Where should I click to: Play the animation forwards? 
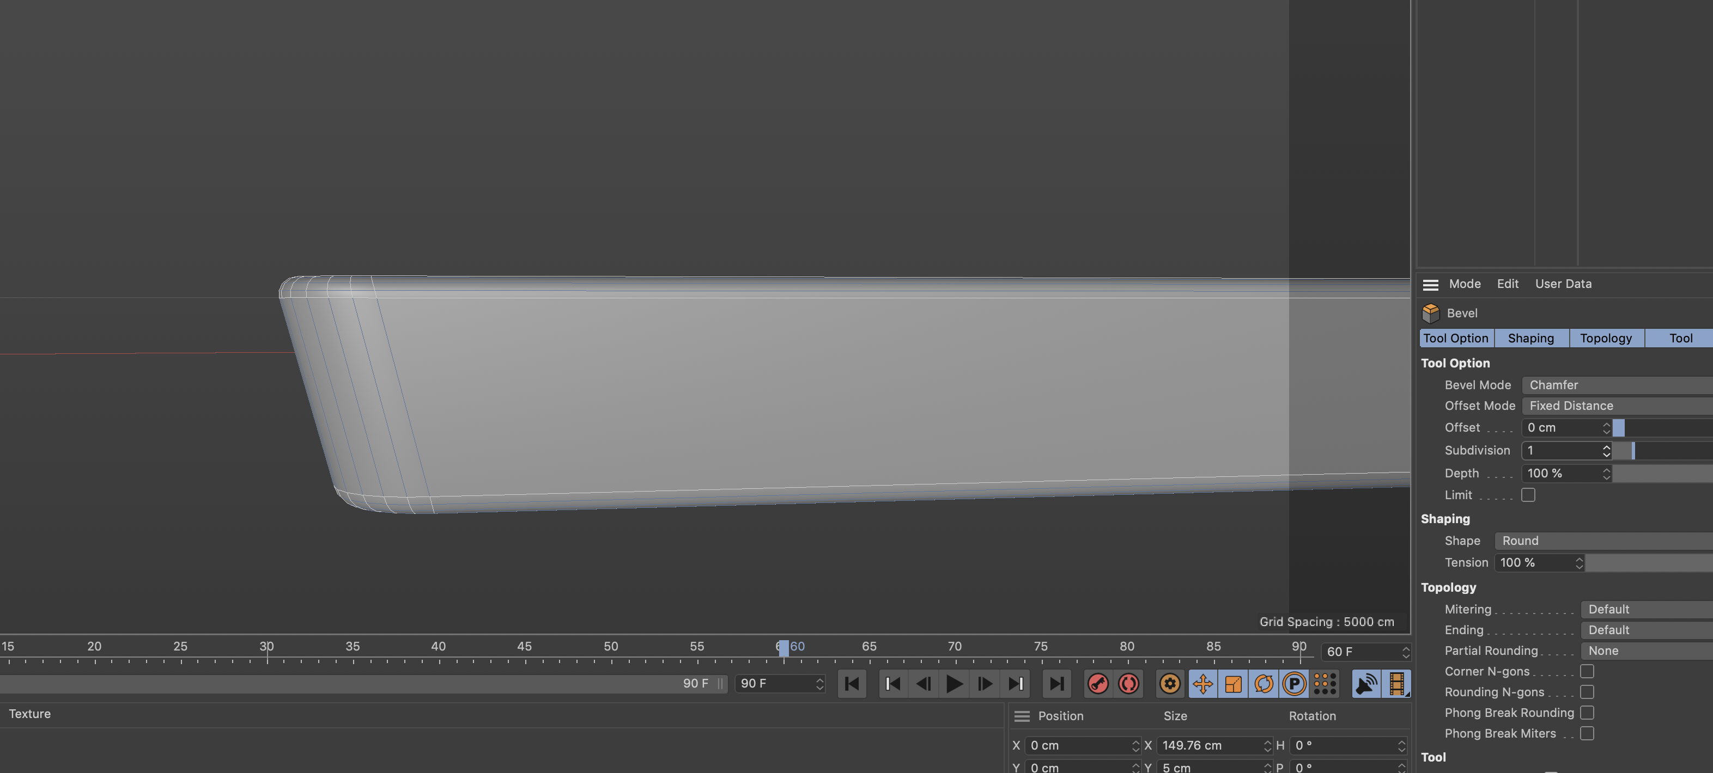(x=954, y=683)
